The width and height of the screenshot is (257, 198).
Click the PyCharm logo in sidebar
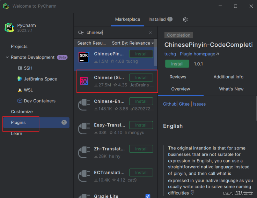coord(9,28)
